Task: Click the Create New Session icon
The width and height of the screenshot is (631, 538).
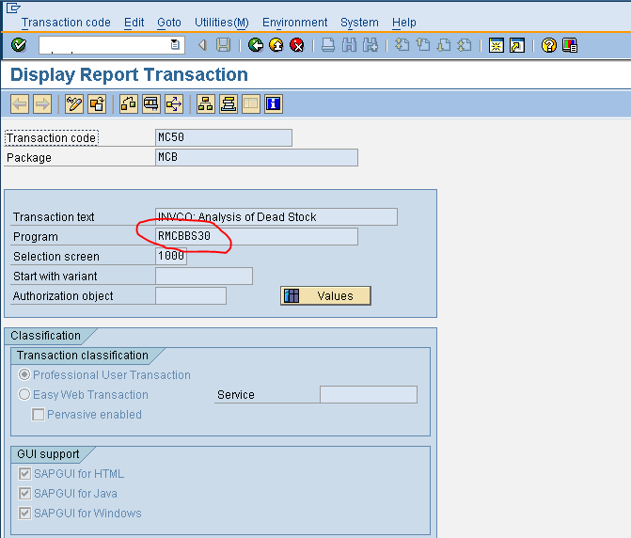Action: (x=497, y=45)
